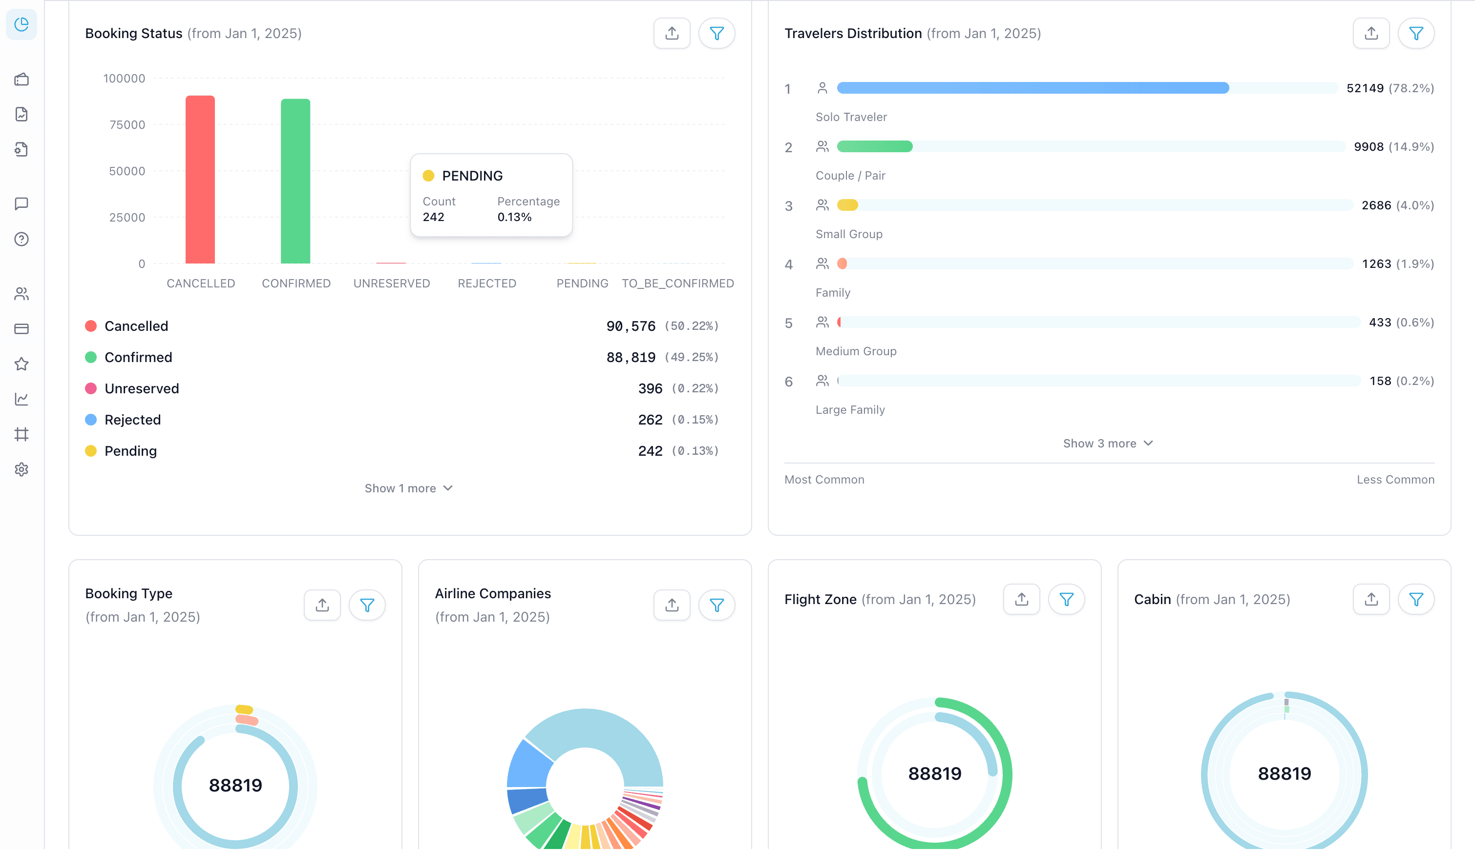The height and width of the screenshot is (850, 1475).
Task: Click the UNRESERVED axis label
Action: tap(391, 283)
